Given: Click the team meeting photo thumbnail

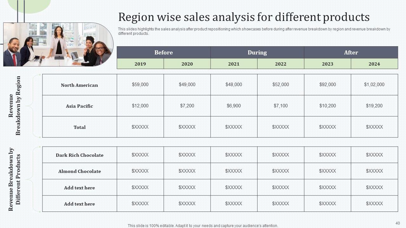Looking at the screenshot, I should (x=58, y=44).
